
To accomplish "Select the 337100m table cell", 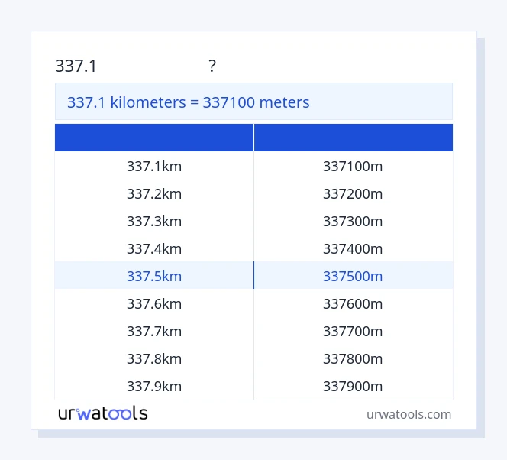I will (353, 166).
